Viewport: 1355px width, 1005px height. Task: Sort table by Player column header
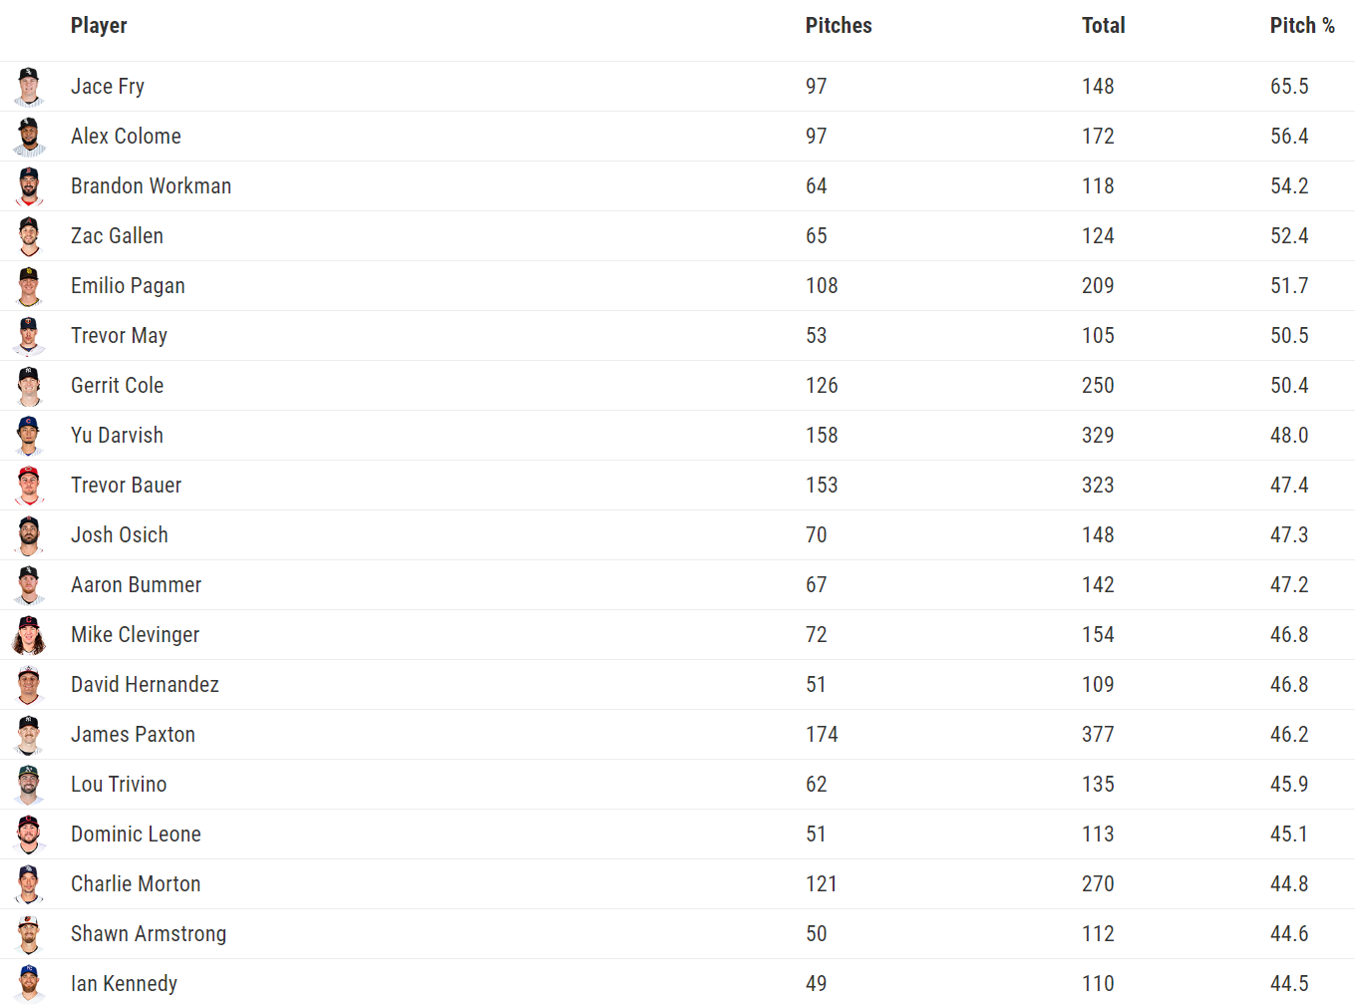pos(99,26)
